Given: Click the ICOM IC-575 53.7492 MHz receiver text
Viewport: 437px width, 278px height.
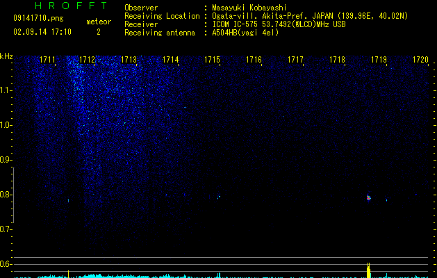Looking at the screenshot, I should pyautogui.click(x=279, y=24).
